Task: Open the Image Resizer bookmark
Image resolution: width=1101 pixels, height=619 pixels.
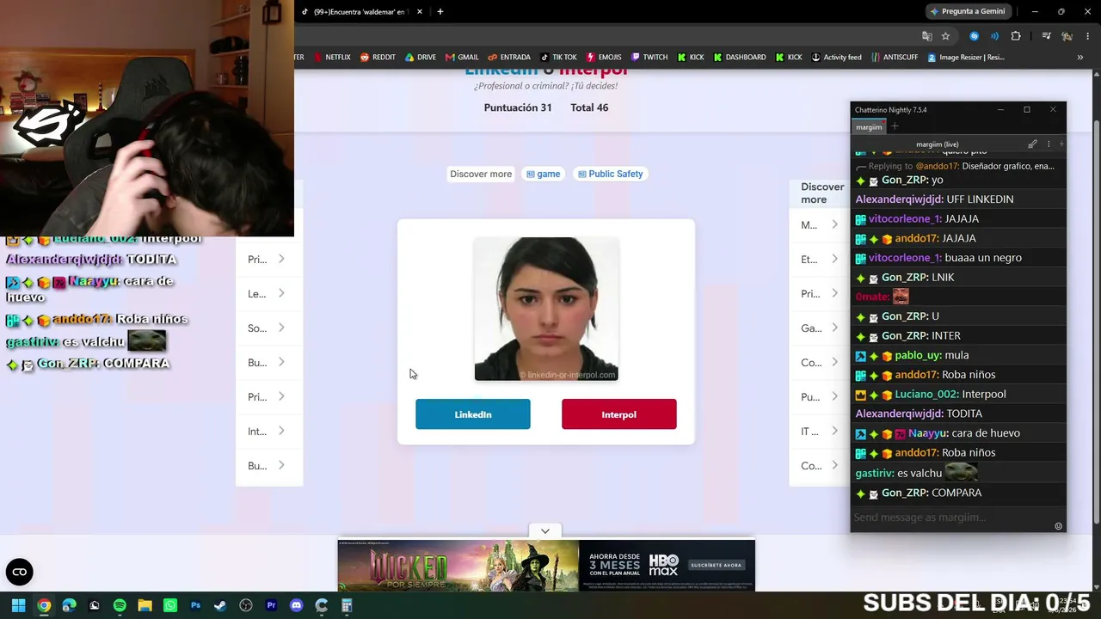Action: [965, 58]
